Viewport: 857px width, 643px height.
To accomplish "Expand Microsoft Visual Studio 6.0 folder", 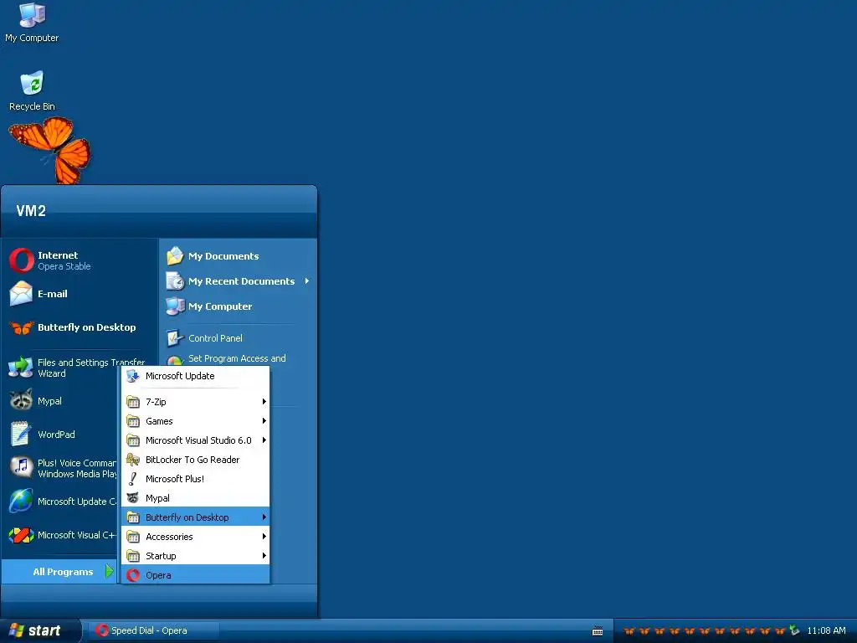I will click(x=196, y=440).
